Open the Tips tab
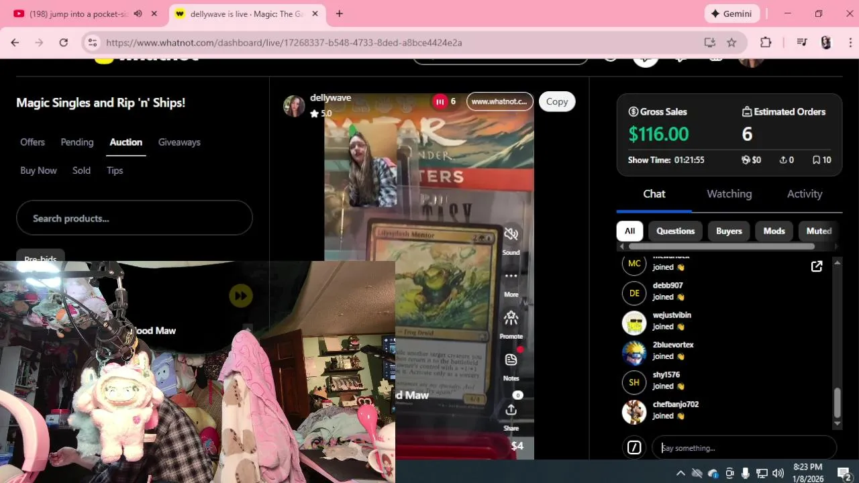 pos(115,170)
